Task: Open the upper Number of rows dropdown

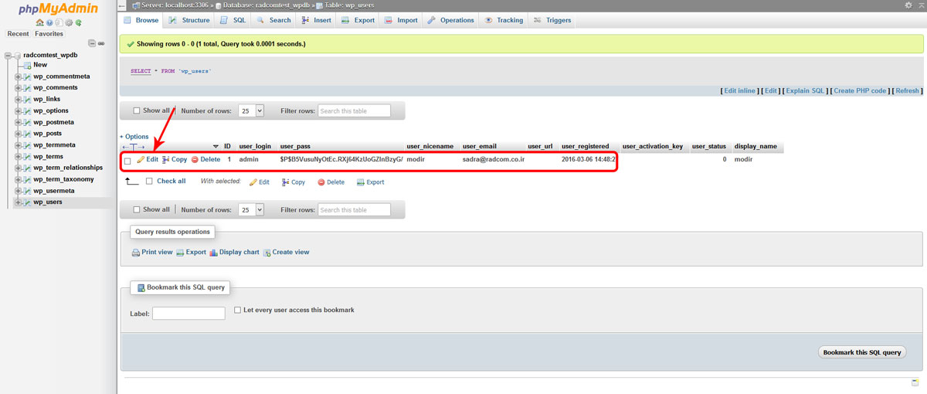Action: pos(251,110)
